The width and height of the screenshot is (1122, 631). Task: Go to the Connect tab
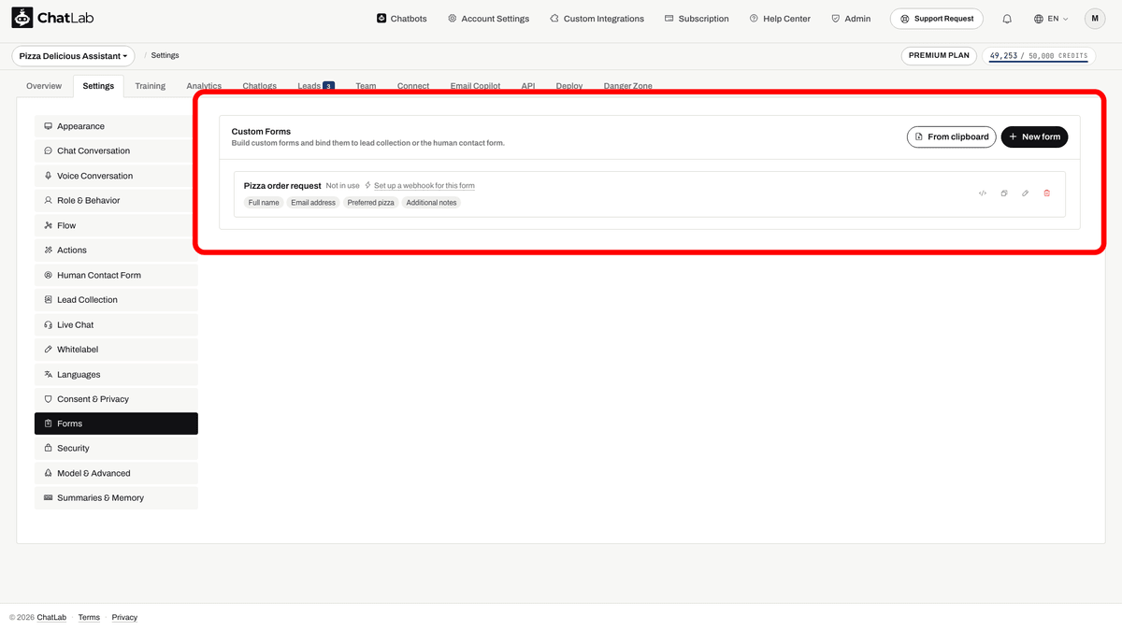[413, 86]
